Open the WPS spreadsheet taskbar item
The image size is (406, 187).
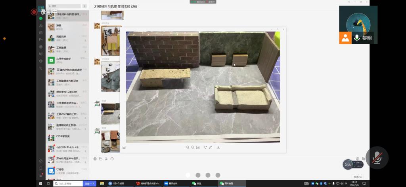coord(149,183)
